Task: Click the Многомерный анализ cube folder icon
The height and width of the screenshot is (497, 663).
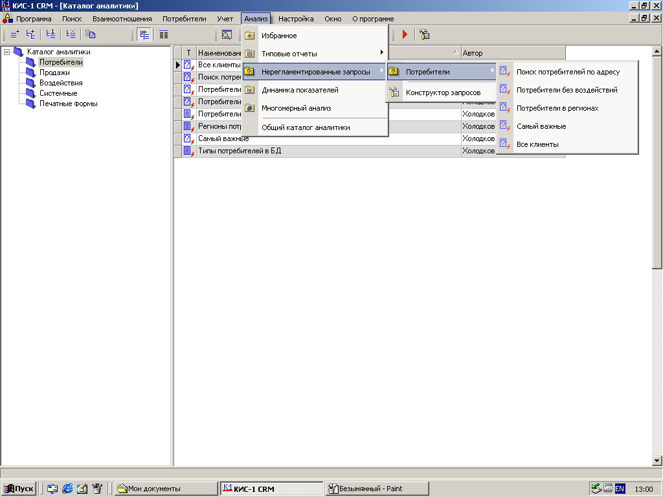Action: 250,108
